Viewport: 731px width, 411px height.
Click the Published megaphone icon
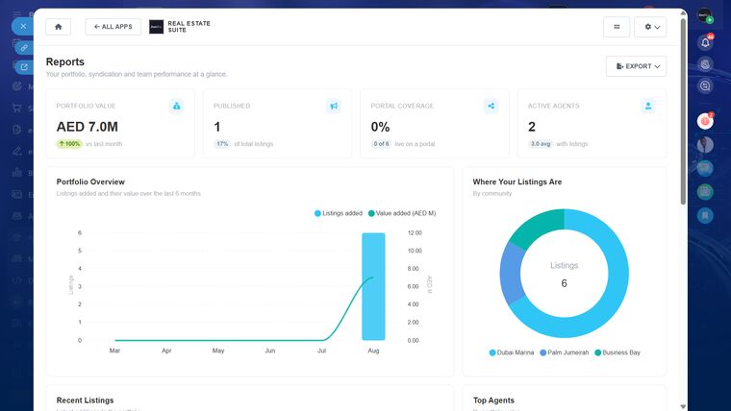coord(334,106)
